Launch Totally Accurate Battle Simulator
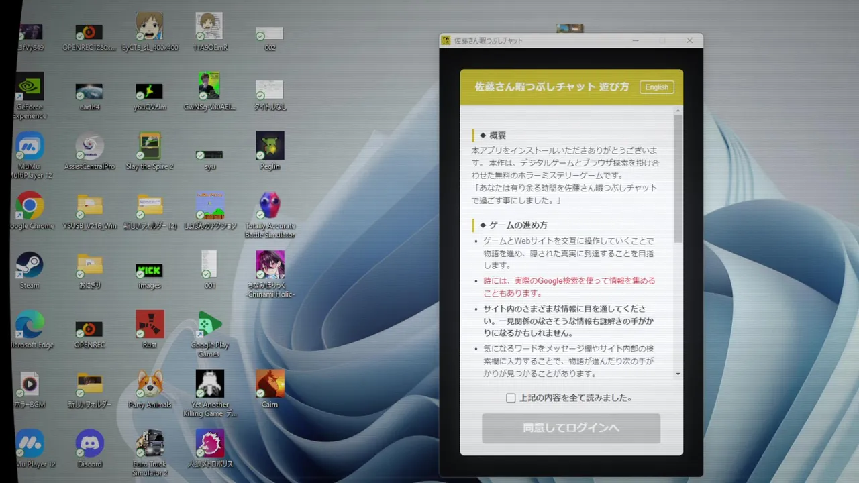 [x=270, y=206]
